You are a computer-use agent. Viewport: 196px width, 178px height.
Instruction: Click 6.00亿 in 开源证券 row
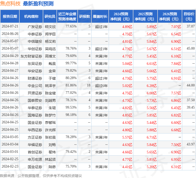151,93
